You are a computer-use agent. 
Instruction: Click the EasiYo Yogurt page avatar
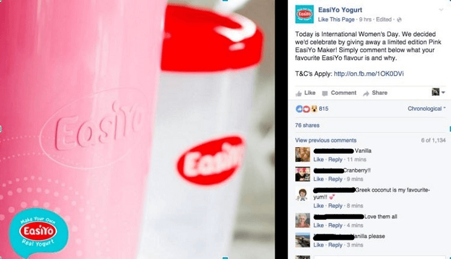click(304, 14)
